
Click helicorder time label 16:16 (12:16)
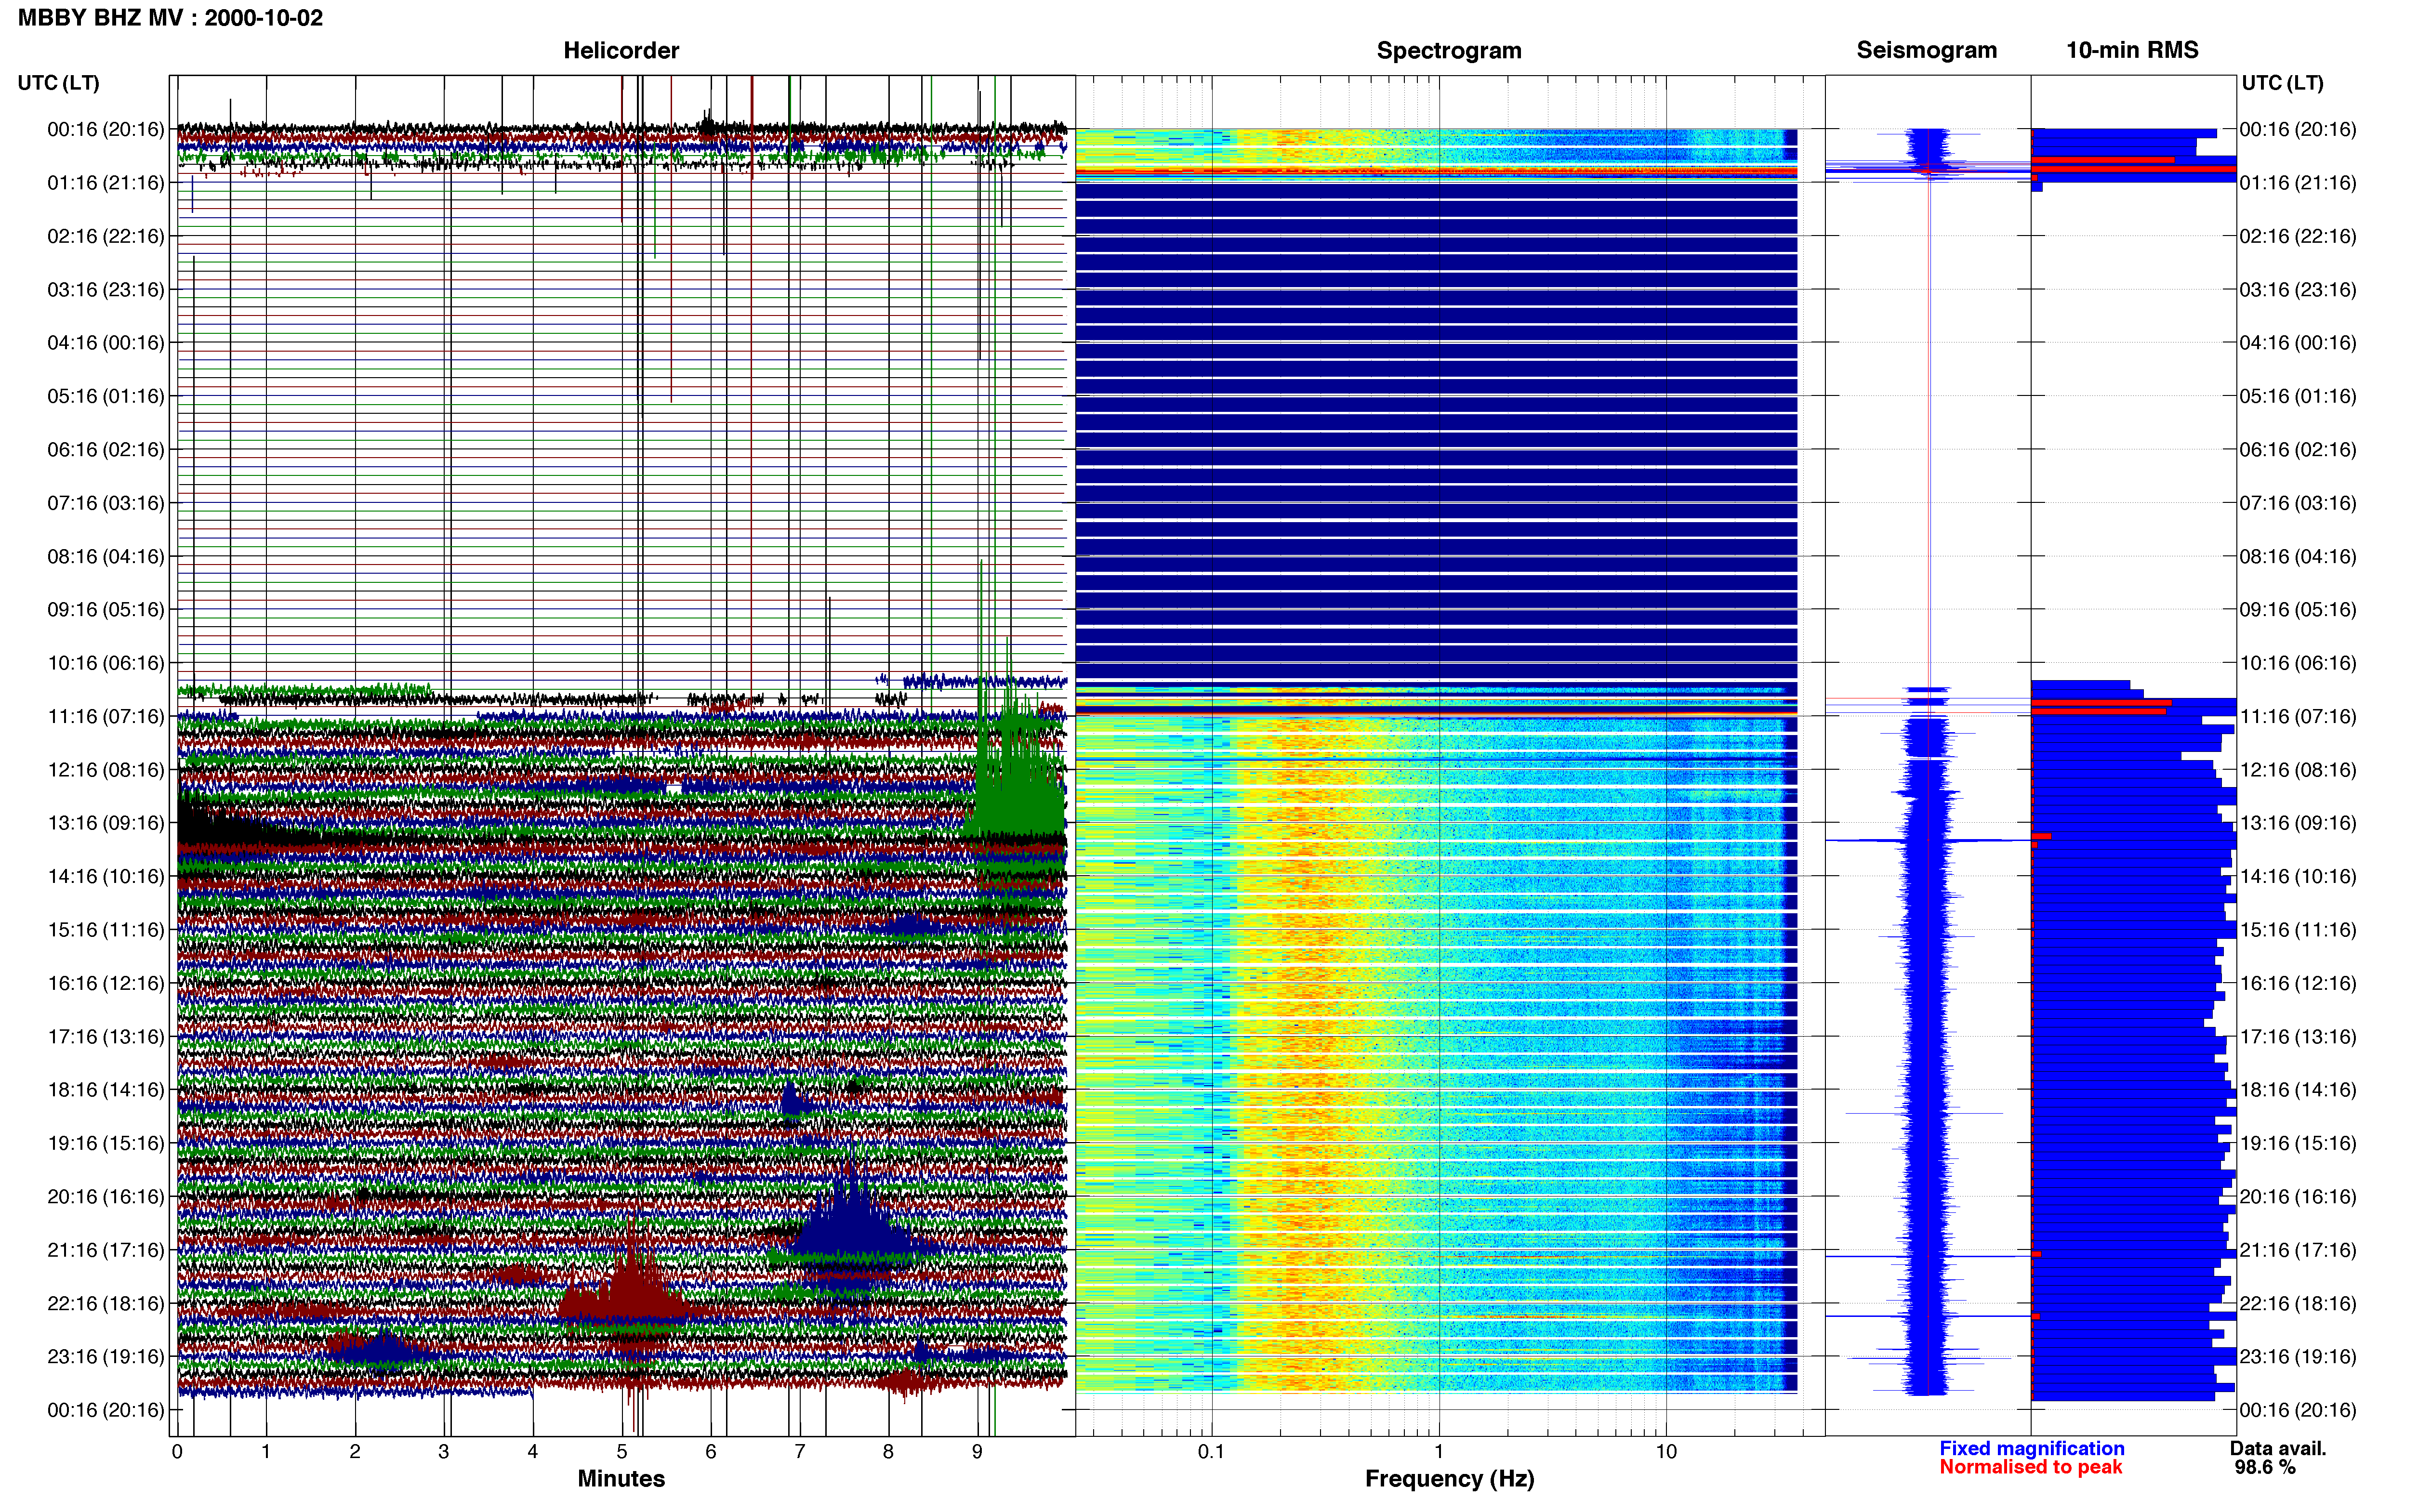(105, 983)
